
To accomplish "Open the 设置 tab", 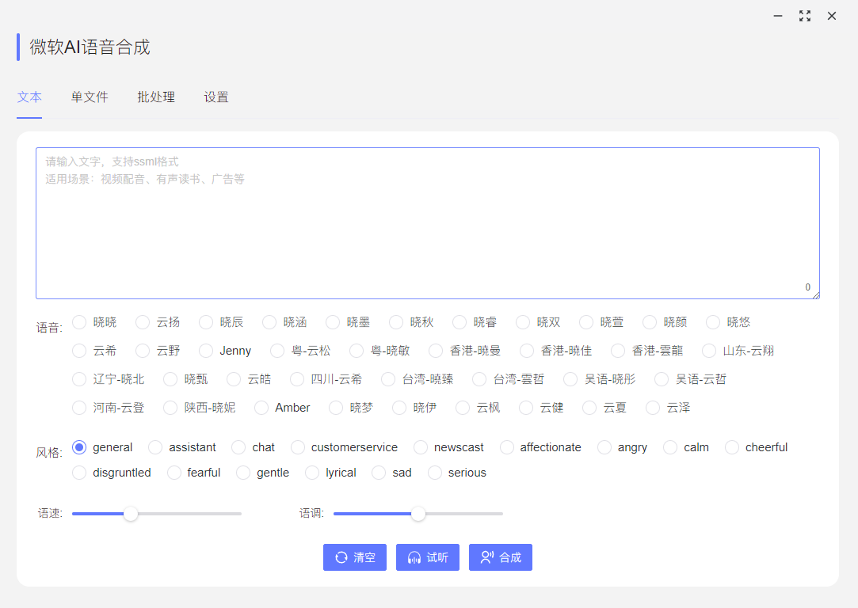I will pyautogui.click(x=216, y=97).
